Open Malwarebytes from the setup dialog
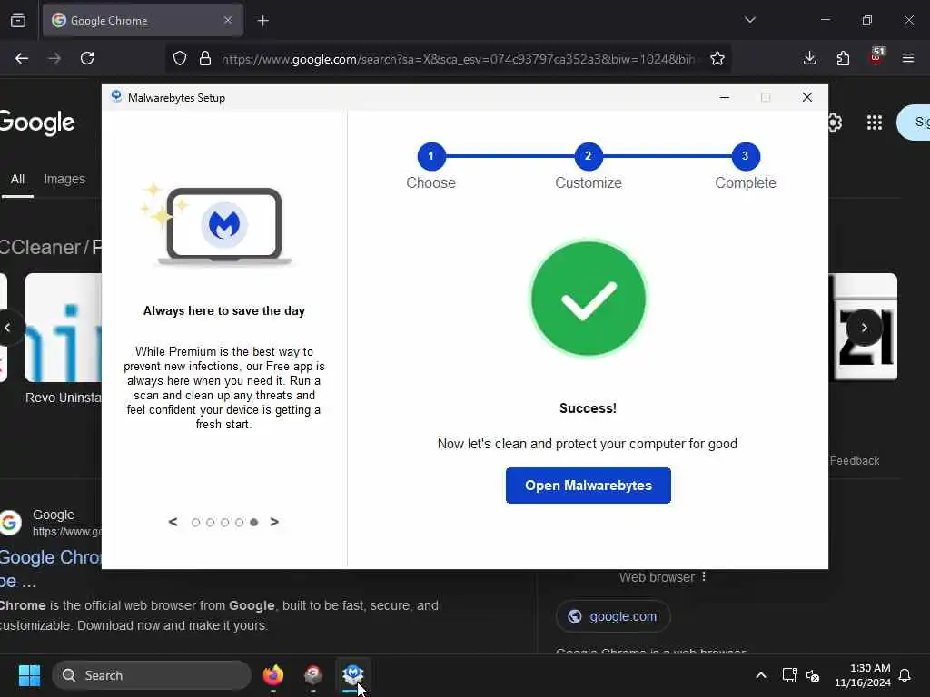The image size is (930, 697). pos(588,486)
